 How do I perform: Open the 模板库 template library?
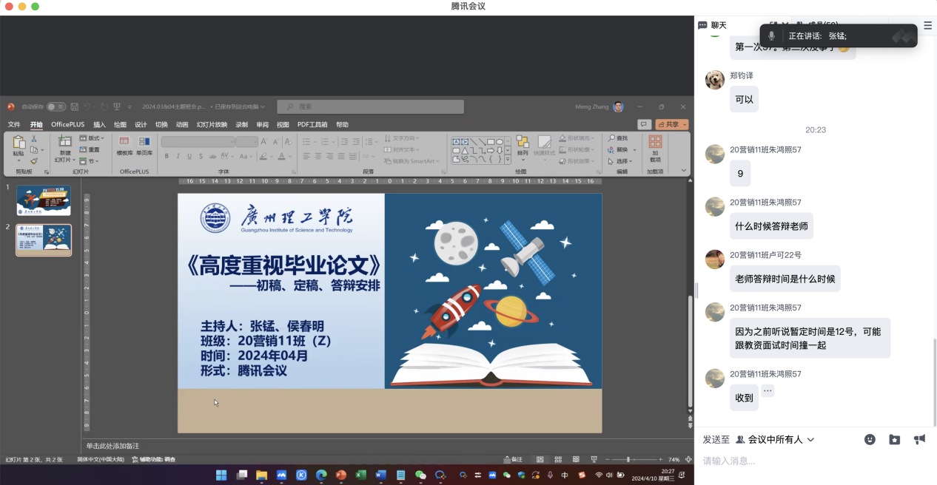124,142
